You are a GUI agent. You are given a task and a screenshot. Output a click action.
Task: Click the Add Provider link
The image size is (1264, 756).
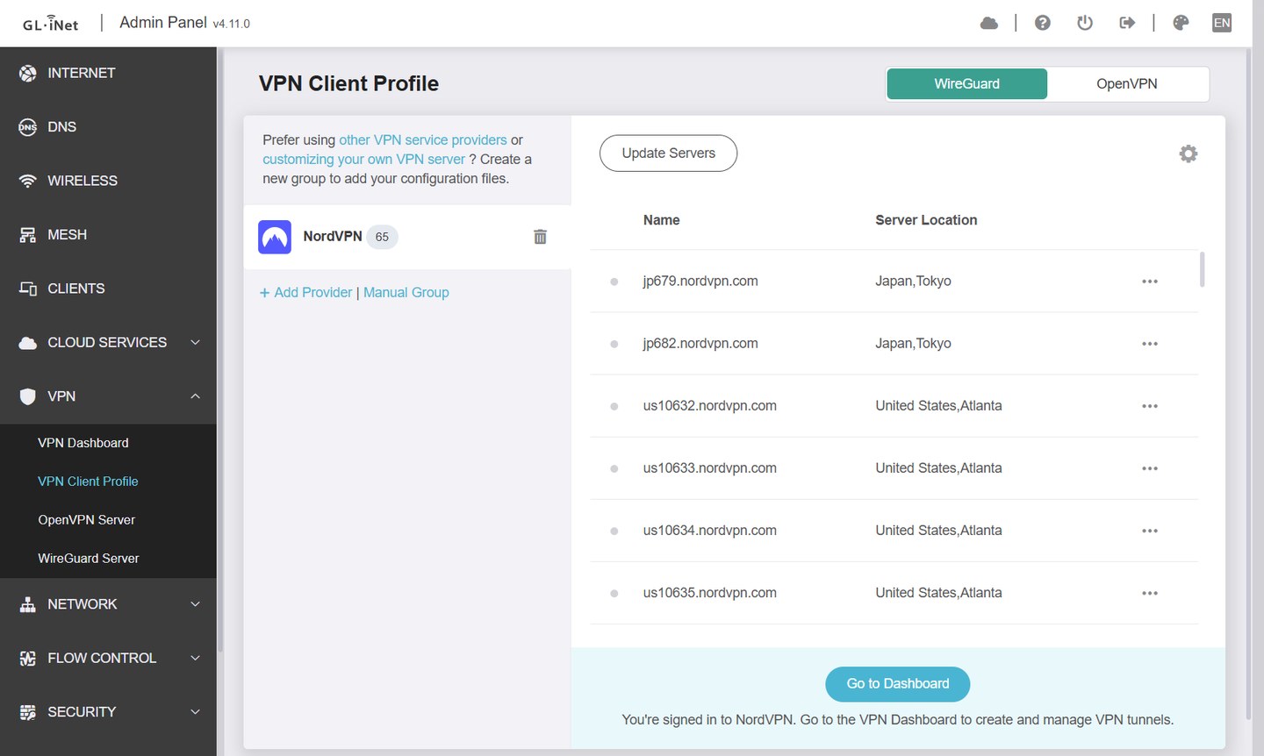(x=305, y=293)
